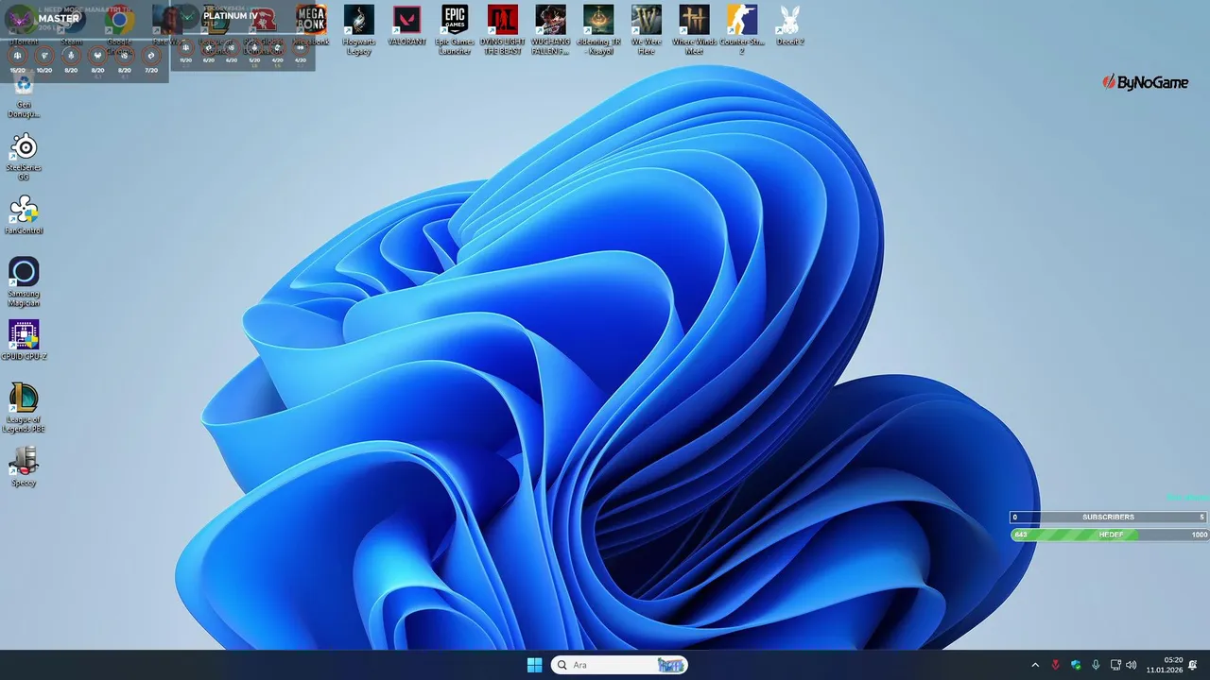This screenshot has width=1210, height=680.
Task: Open the clock showing 05:20 11.01.2026
Action: pos(1165,665)
